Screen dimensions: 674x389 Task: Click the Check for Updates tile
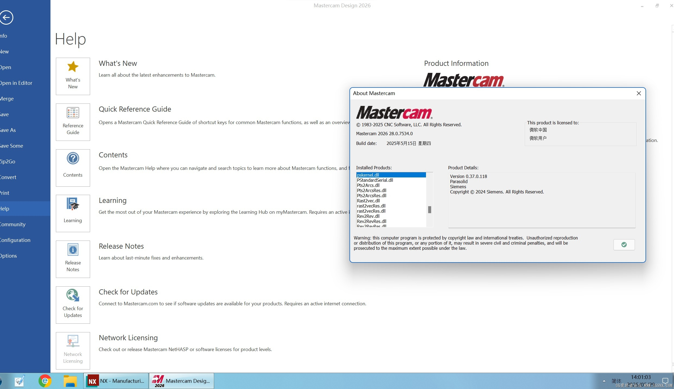coord(73,305)
